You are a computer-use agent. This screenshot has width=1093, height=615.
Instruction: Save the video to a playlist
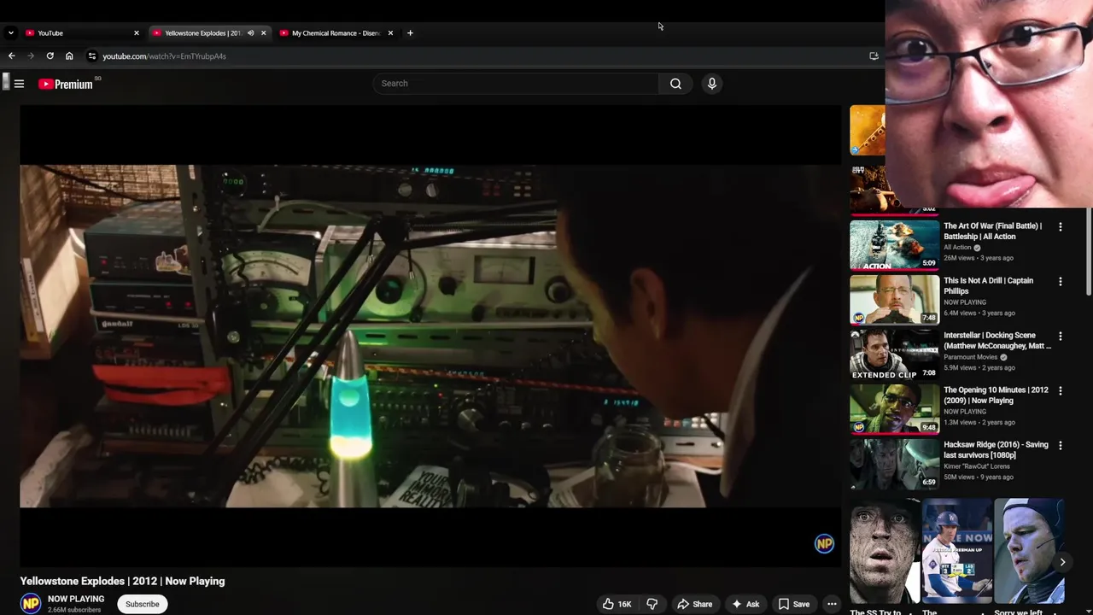pyautogui.click(x=793, y=604)
